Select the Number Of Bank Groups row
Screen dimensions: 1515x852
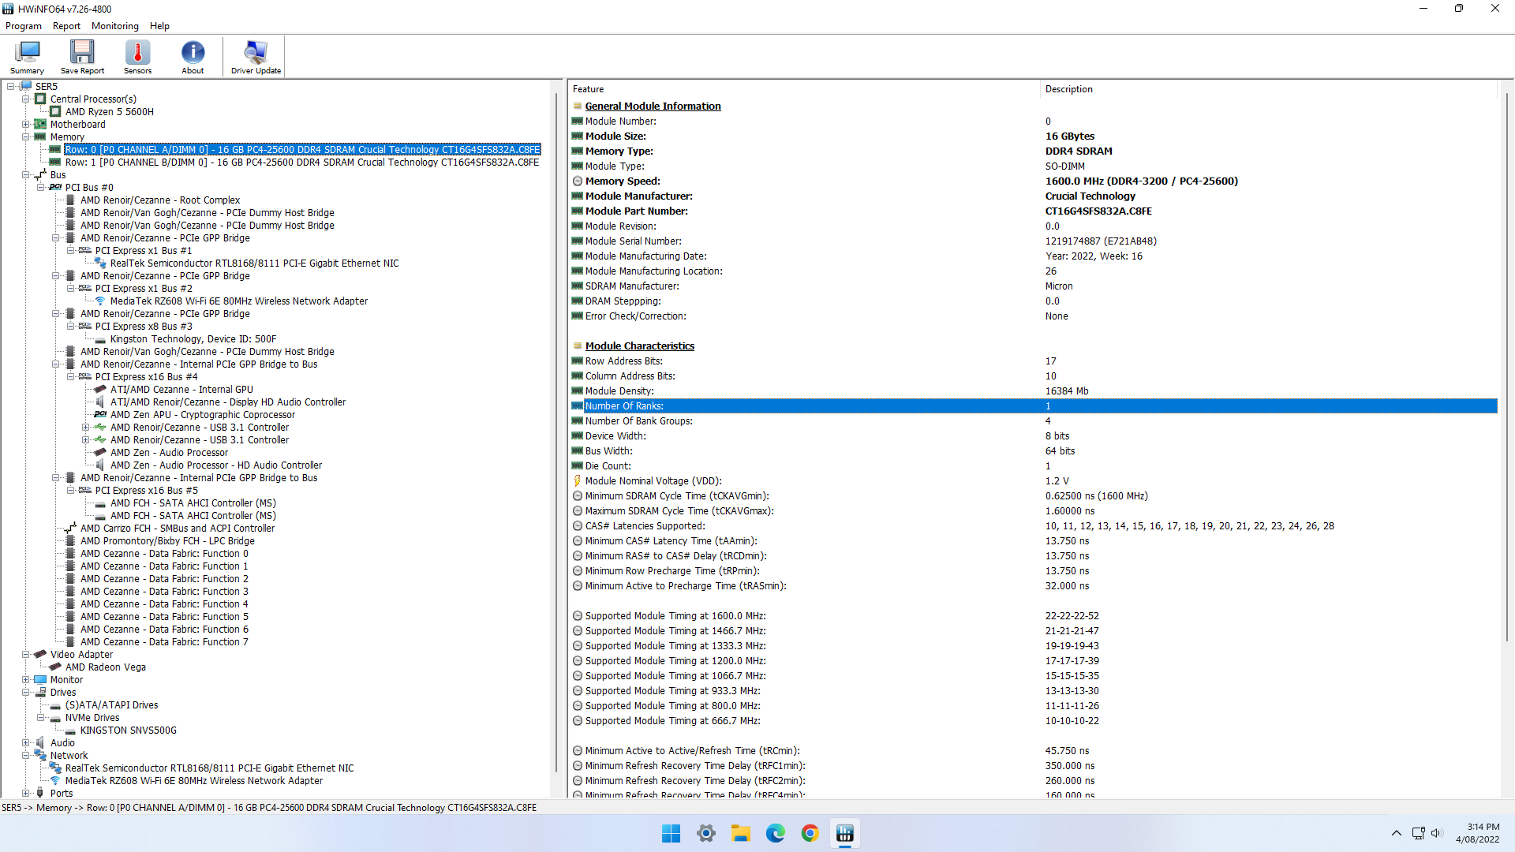(x=1034, y=421)
